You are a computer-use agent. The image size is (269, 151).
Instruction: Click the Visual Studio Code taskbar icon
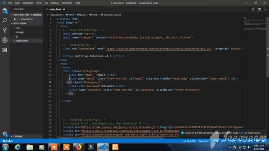(x=103, y=147)
